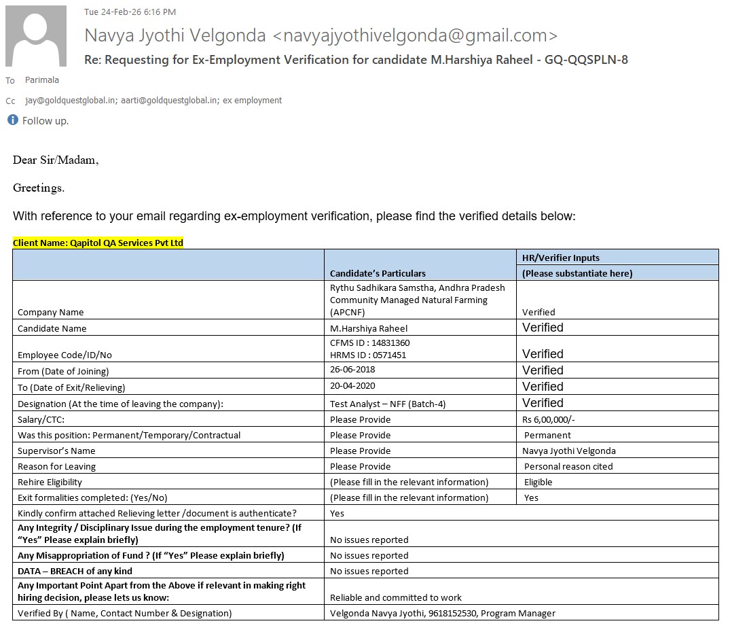Image resolution: width=730 pixels, height=632 pixels.
Task: Click 'Reliable and committed to work' remark
Action: (x=395, y=597)
